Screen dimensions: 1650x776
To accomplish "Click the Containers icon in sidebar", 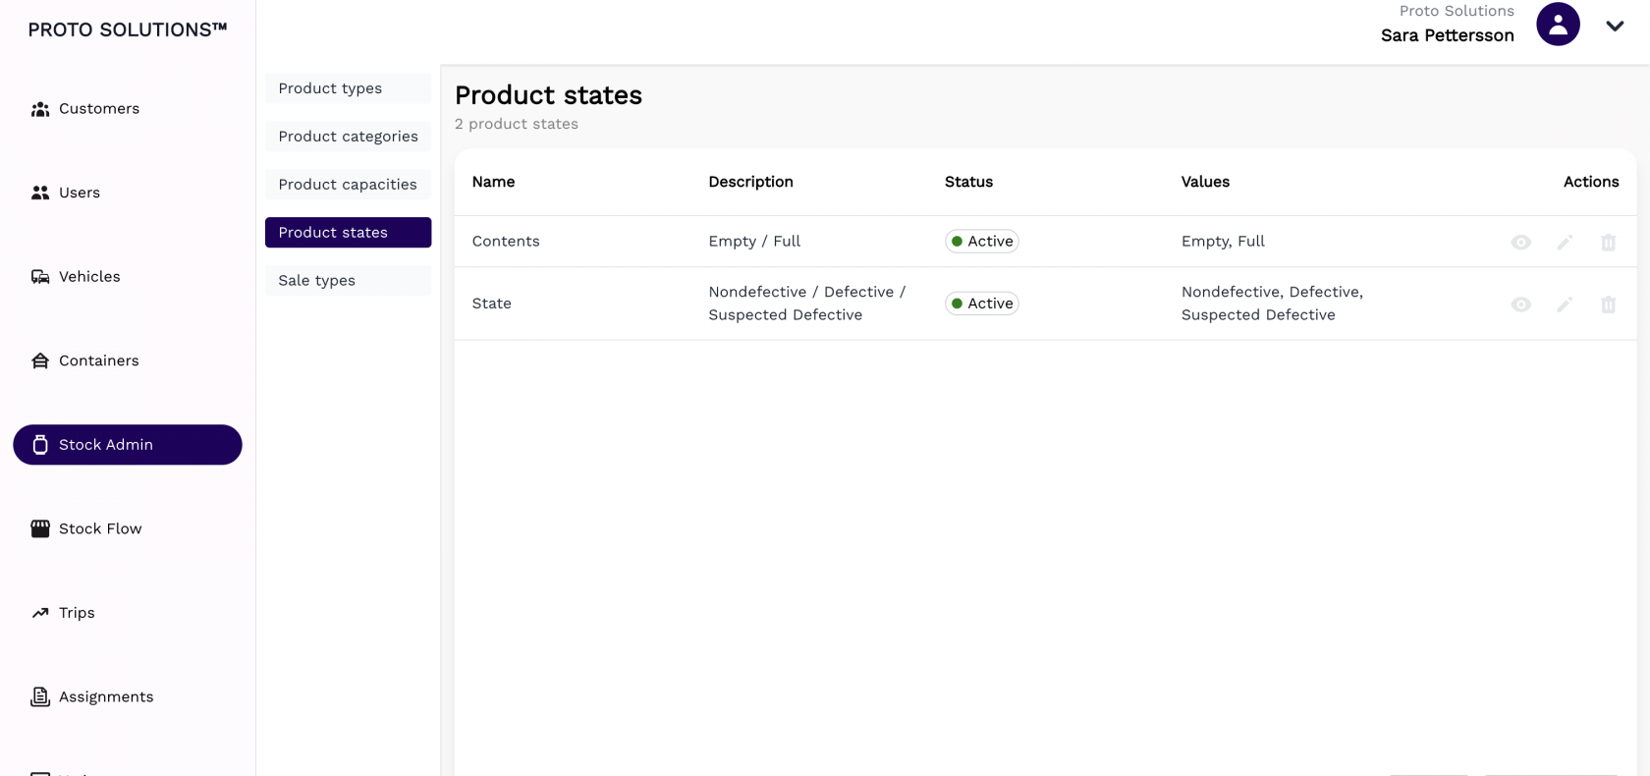I will coord(40,360).
